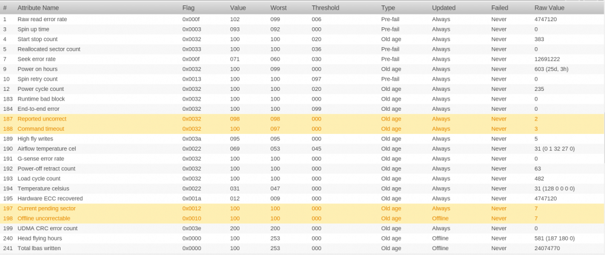The width and height of the screenshot is (605, 255).
Task: Select Power cycle count attribute
Action: [x=302, y=89]
